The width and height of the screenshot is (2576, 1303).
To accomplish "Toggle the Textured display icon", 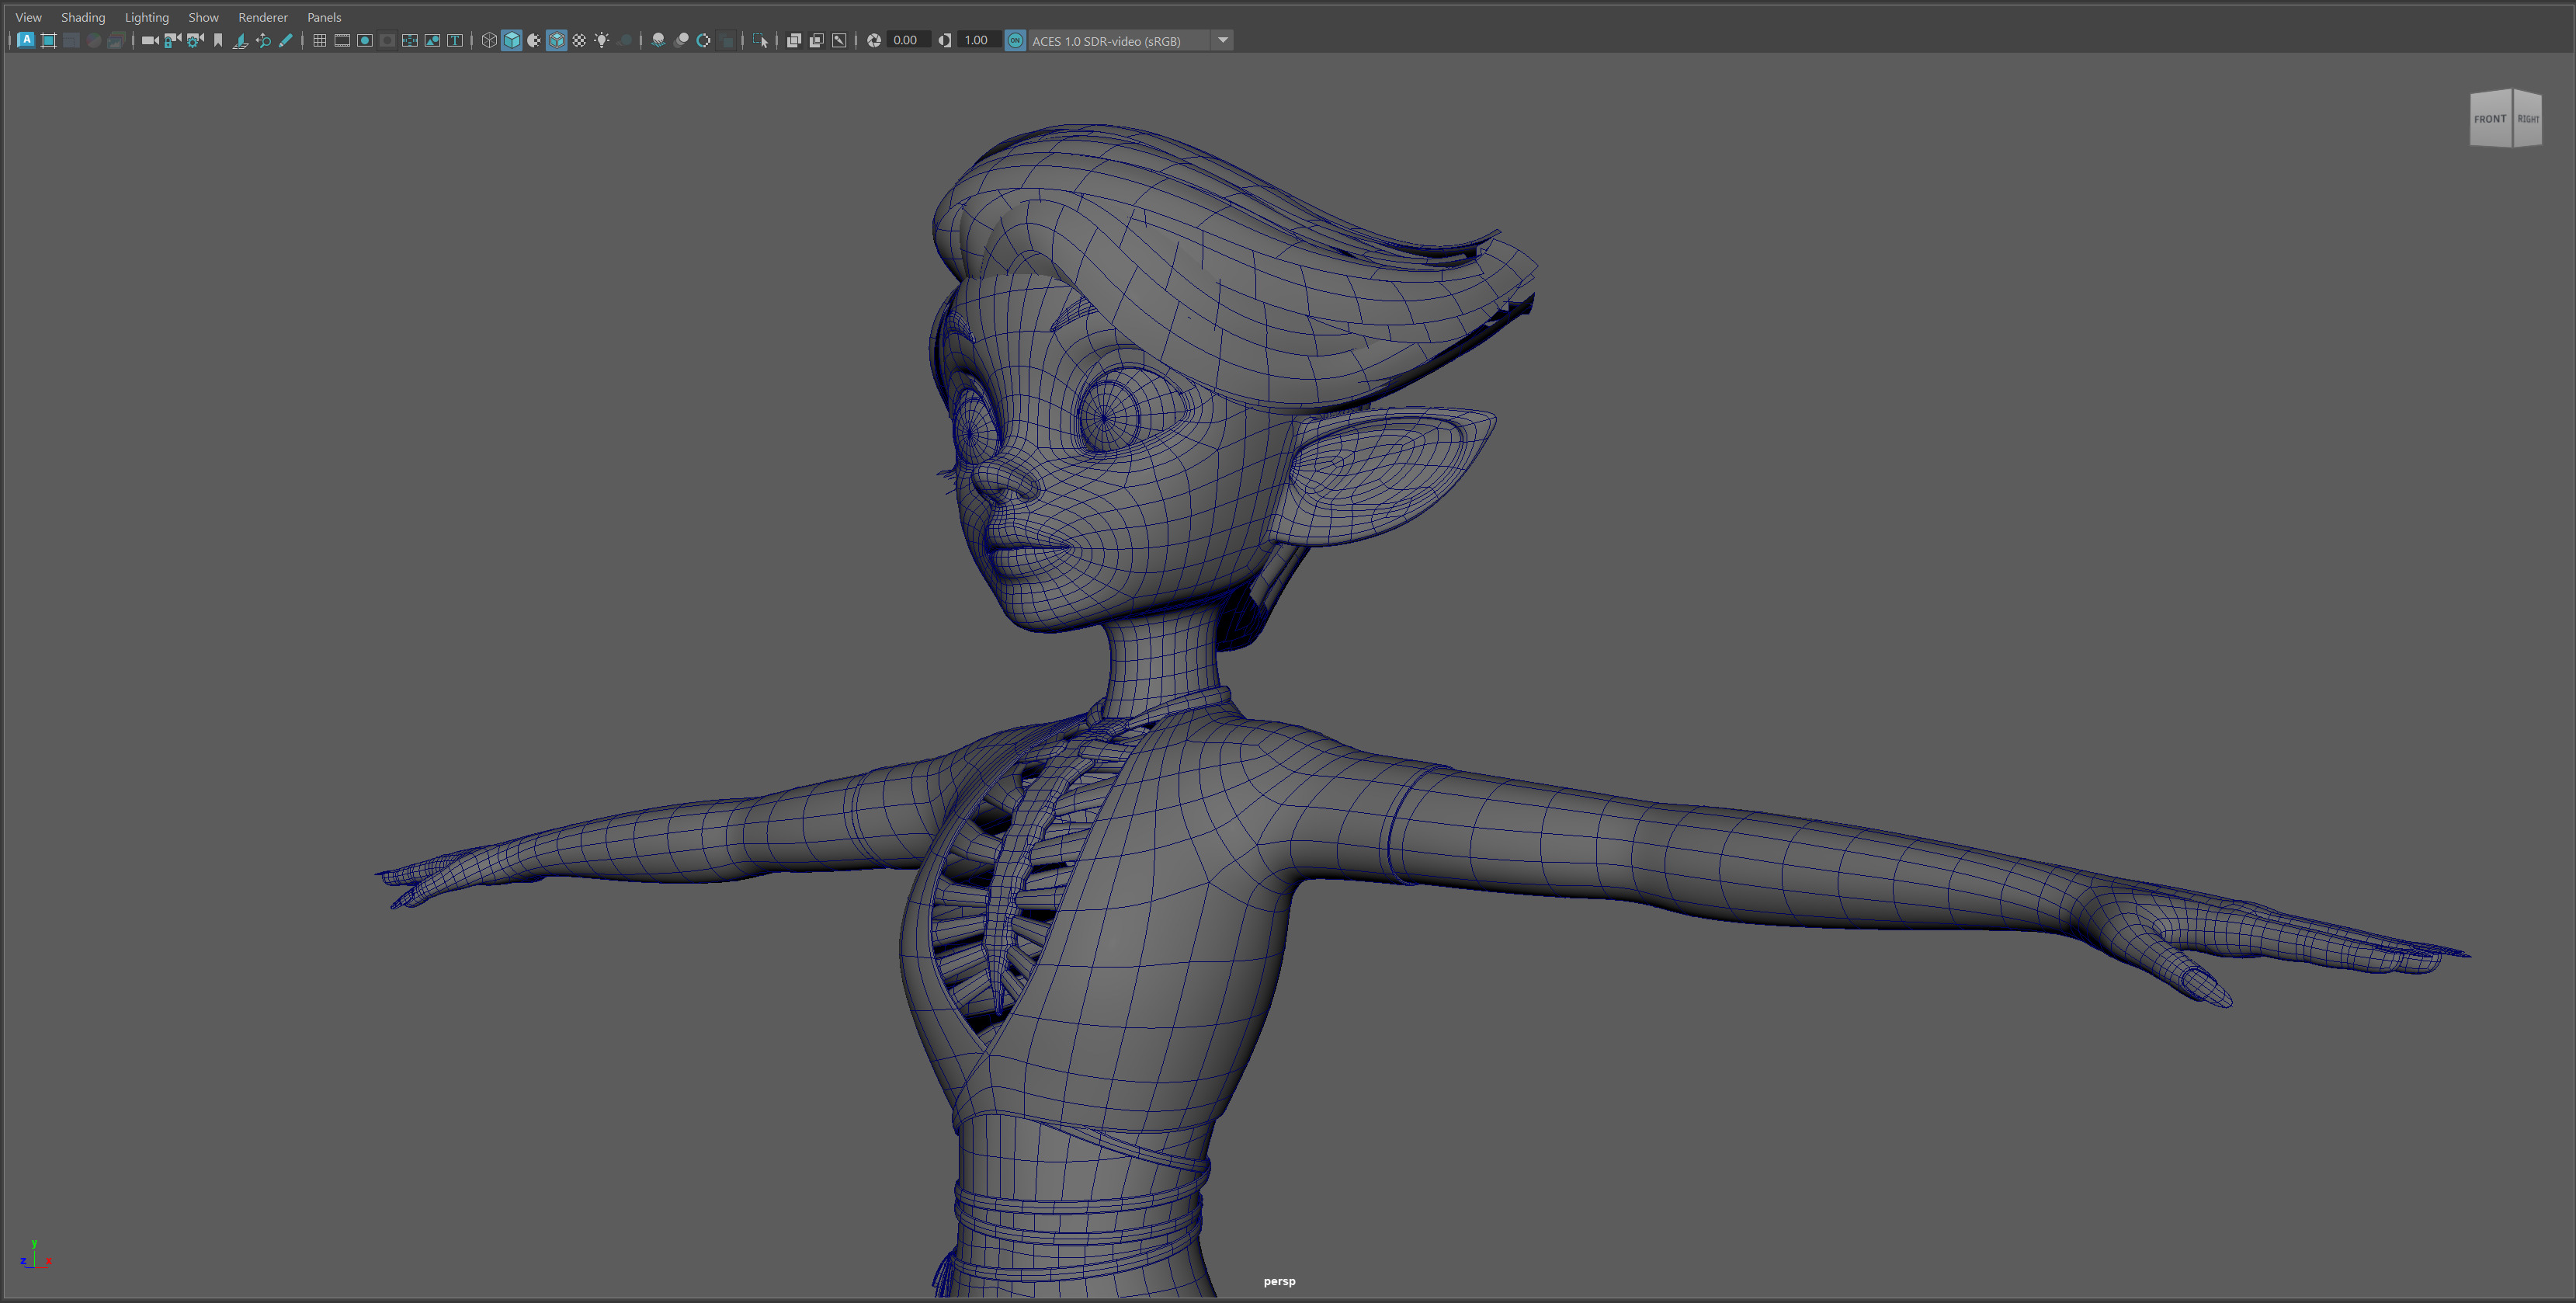I will tap(579, 40).
